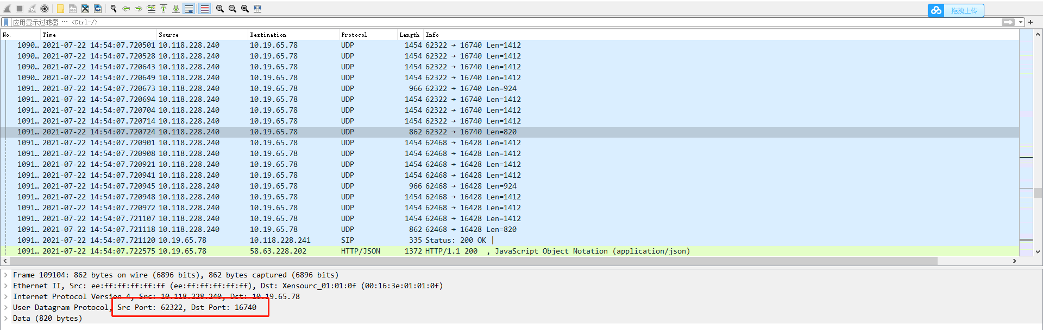Image resolution: width=1043 pixels, height=330 pixels.
Task: Jump to the first packet
Action: 164,9
